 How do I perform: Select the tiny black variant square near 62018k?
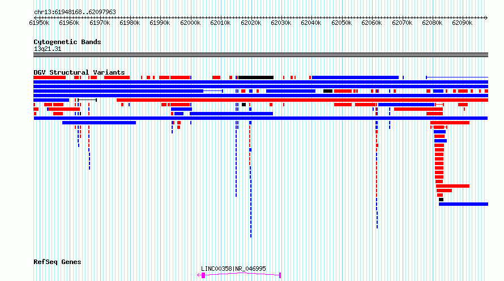(x=244, y=105)
